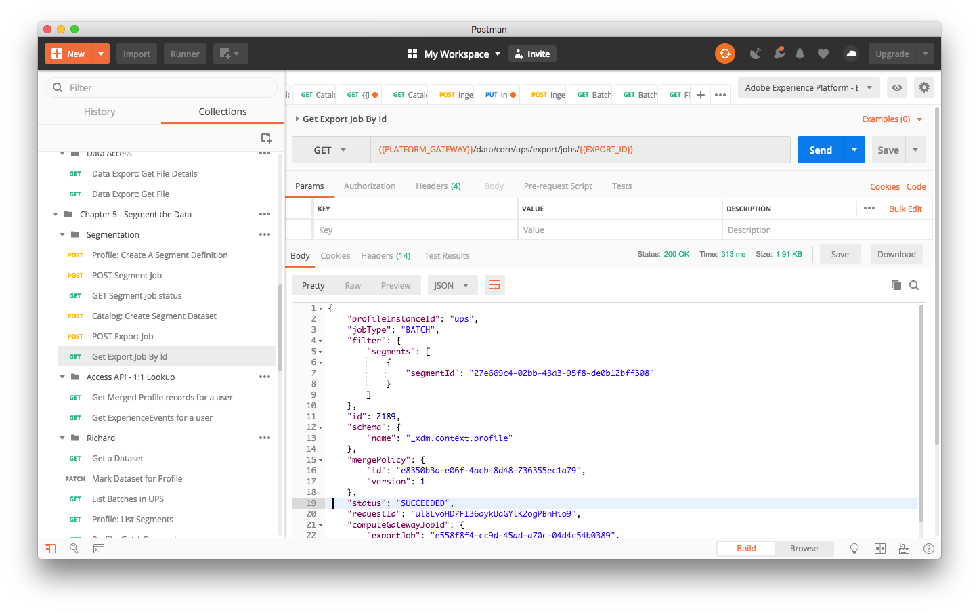Open Richard folder three dots options

[x=265, y=438]
